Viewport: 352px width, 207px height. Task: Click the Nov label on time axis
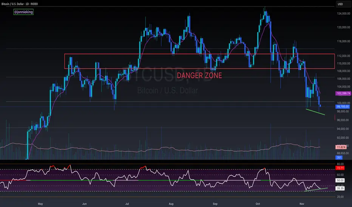click(x=302, y=204)
